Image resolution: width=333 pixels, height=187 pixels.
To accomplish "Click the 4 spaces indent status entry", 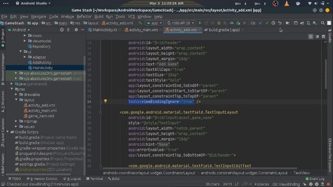I will (x=262, y=184).
